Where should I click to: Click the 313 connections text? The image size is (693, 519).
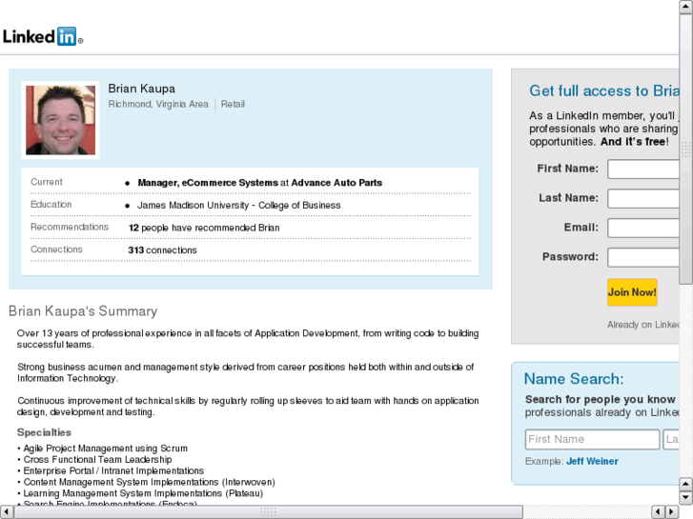coord(162,250)
